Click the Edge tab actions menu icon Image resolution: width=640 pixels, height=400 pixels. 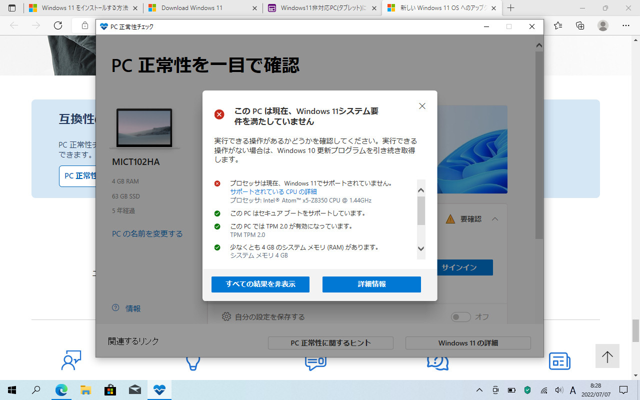12,8
